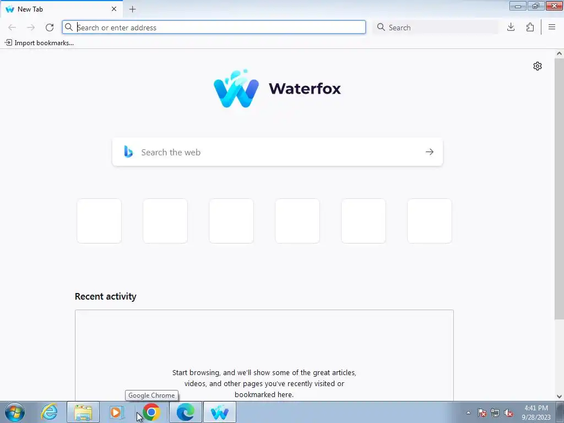Launch Google Chrome from taskbar
This screenshot has height=423, width=564.
[x=151, y=412]
